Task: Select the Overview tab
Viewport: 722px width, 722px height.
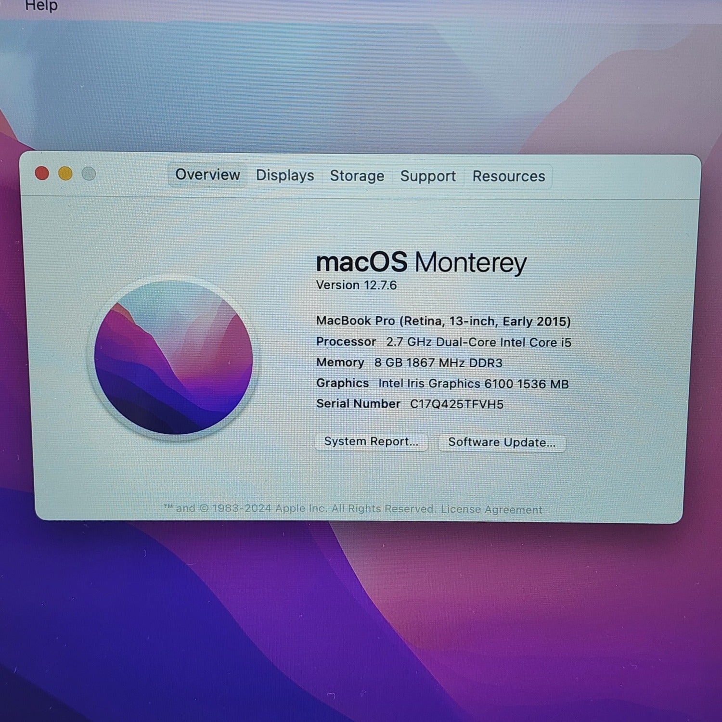Action: pyautogui.click(x=207, y=175)
